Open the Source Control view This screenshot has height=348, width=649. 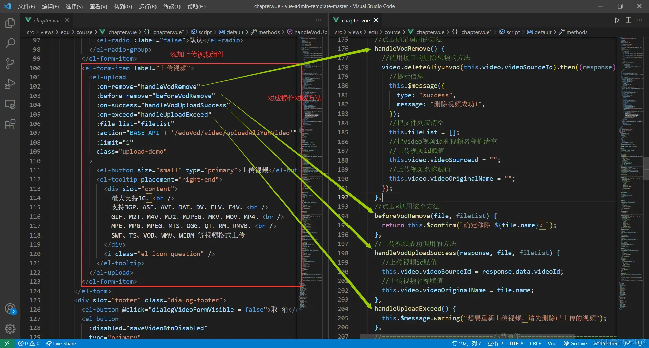click(10, 63)
